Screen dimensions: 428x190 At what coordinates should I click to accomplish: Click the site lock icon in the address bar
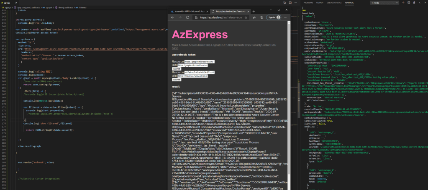196,17
